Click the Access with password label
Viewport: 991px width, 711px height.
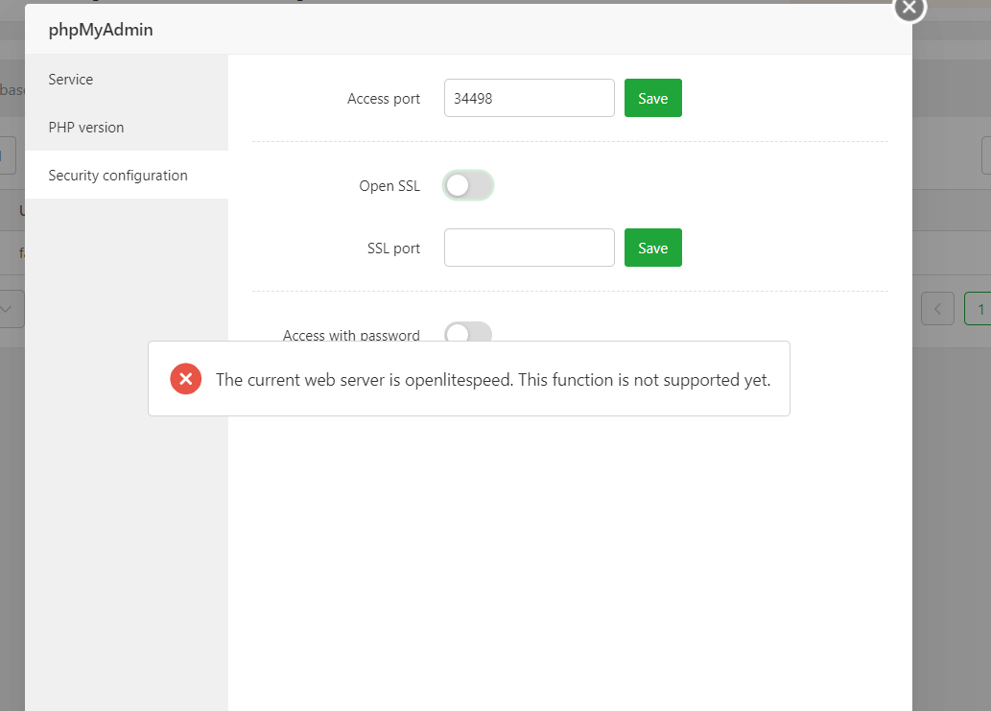click(351, 335)
